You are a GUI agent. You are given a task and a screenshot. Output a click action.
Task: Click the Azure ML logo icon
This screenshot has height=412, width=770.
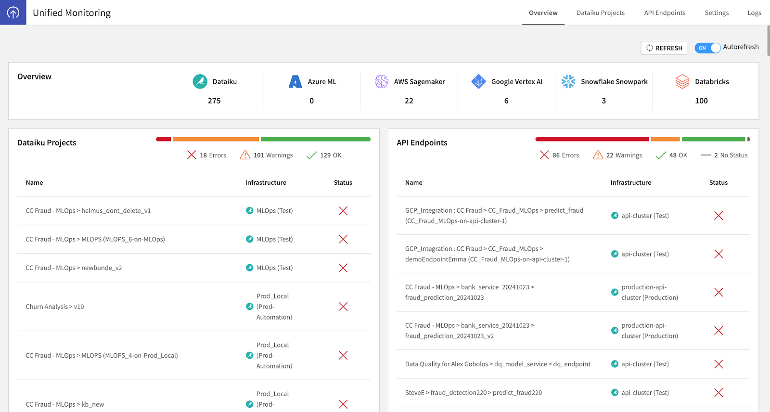click(x=295, y=81)
